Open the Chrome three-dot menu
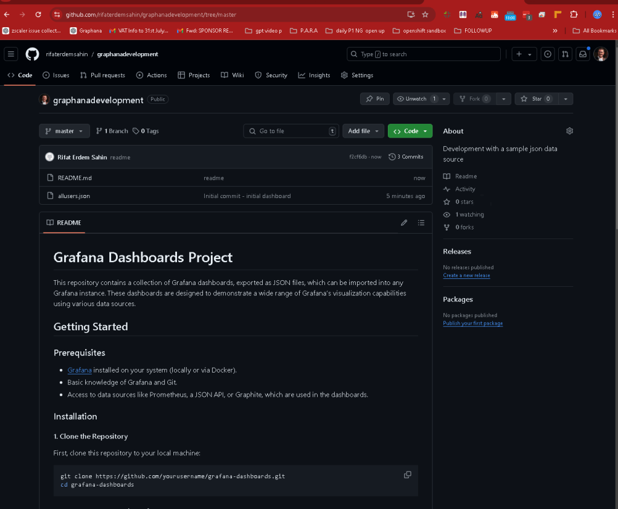Viewport: 618px width, 509px height. [613, 14]
